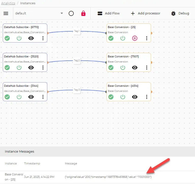Click the eye icon of Base Conversion [7507]

click(135, 68)
